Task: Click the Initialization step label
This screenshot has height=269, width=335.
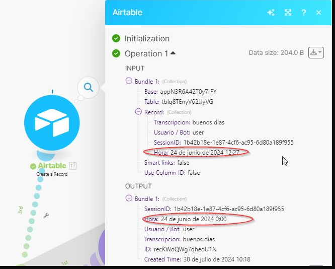Action: [147, 38]
